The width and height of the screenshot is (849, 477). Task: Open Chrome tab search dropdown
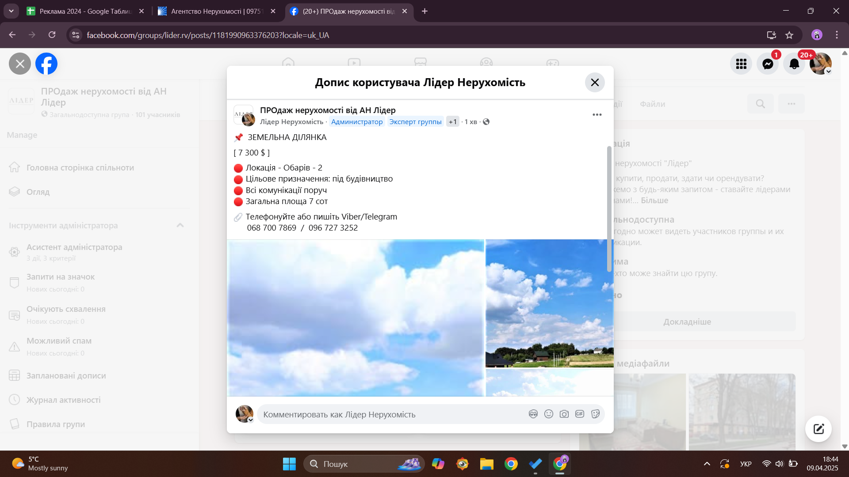pos(11,11)
